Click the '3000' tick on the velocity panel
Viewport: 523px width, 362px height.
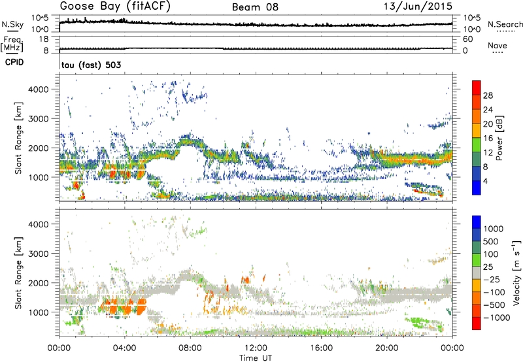click(x=39, y=254)
